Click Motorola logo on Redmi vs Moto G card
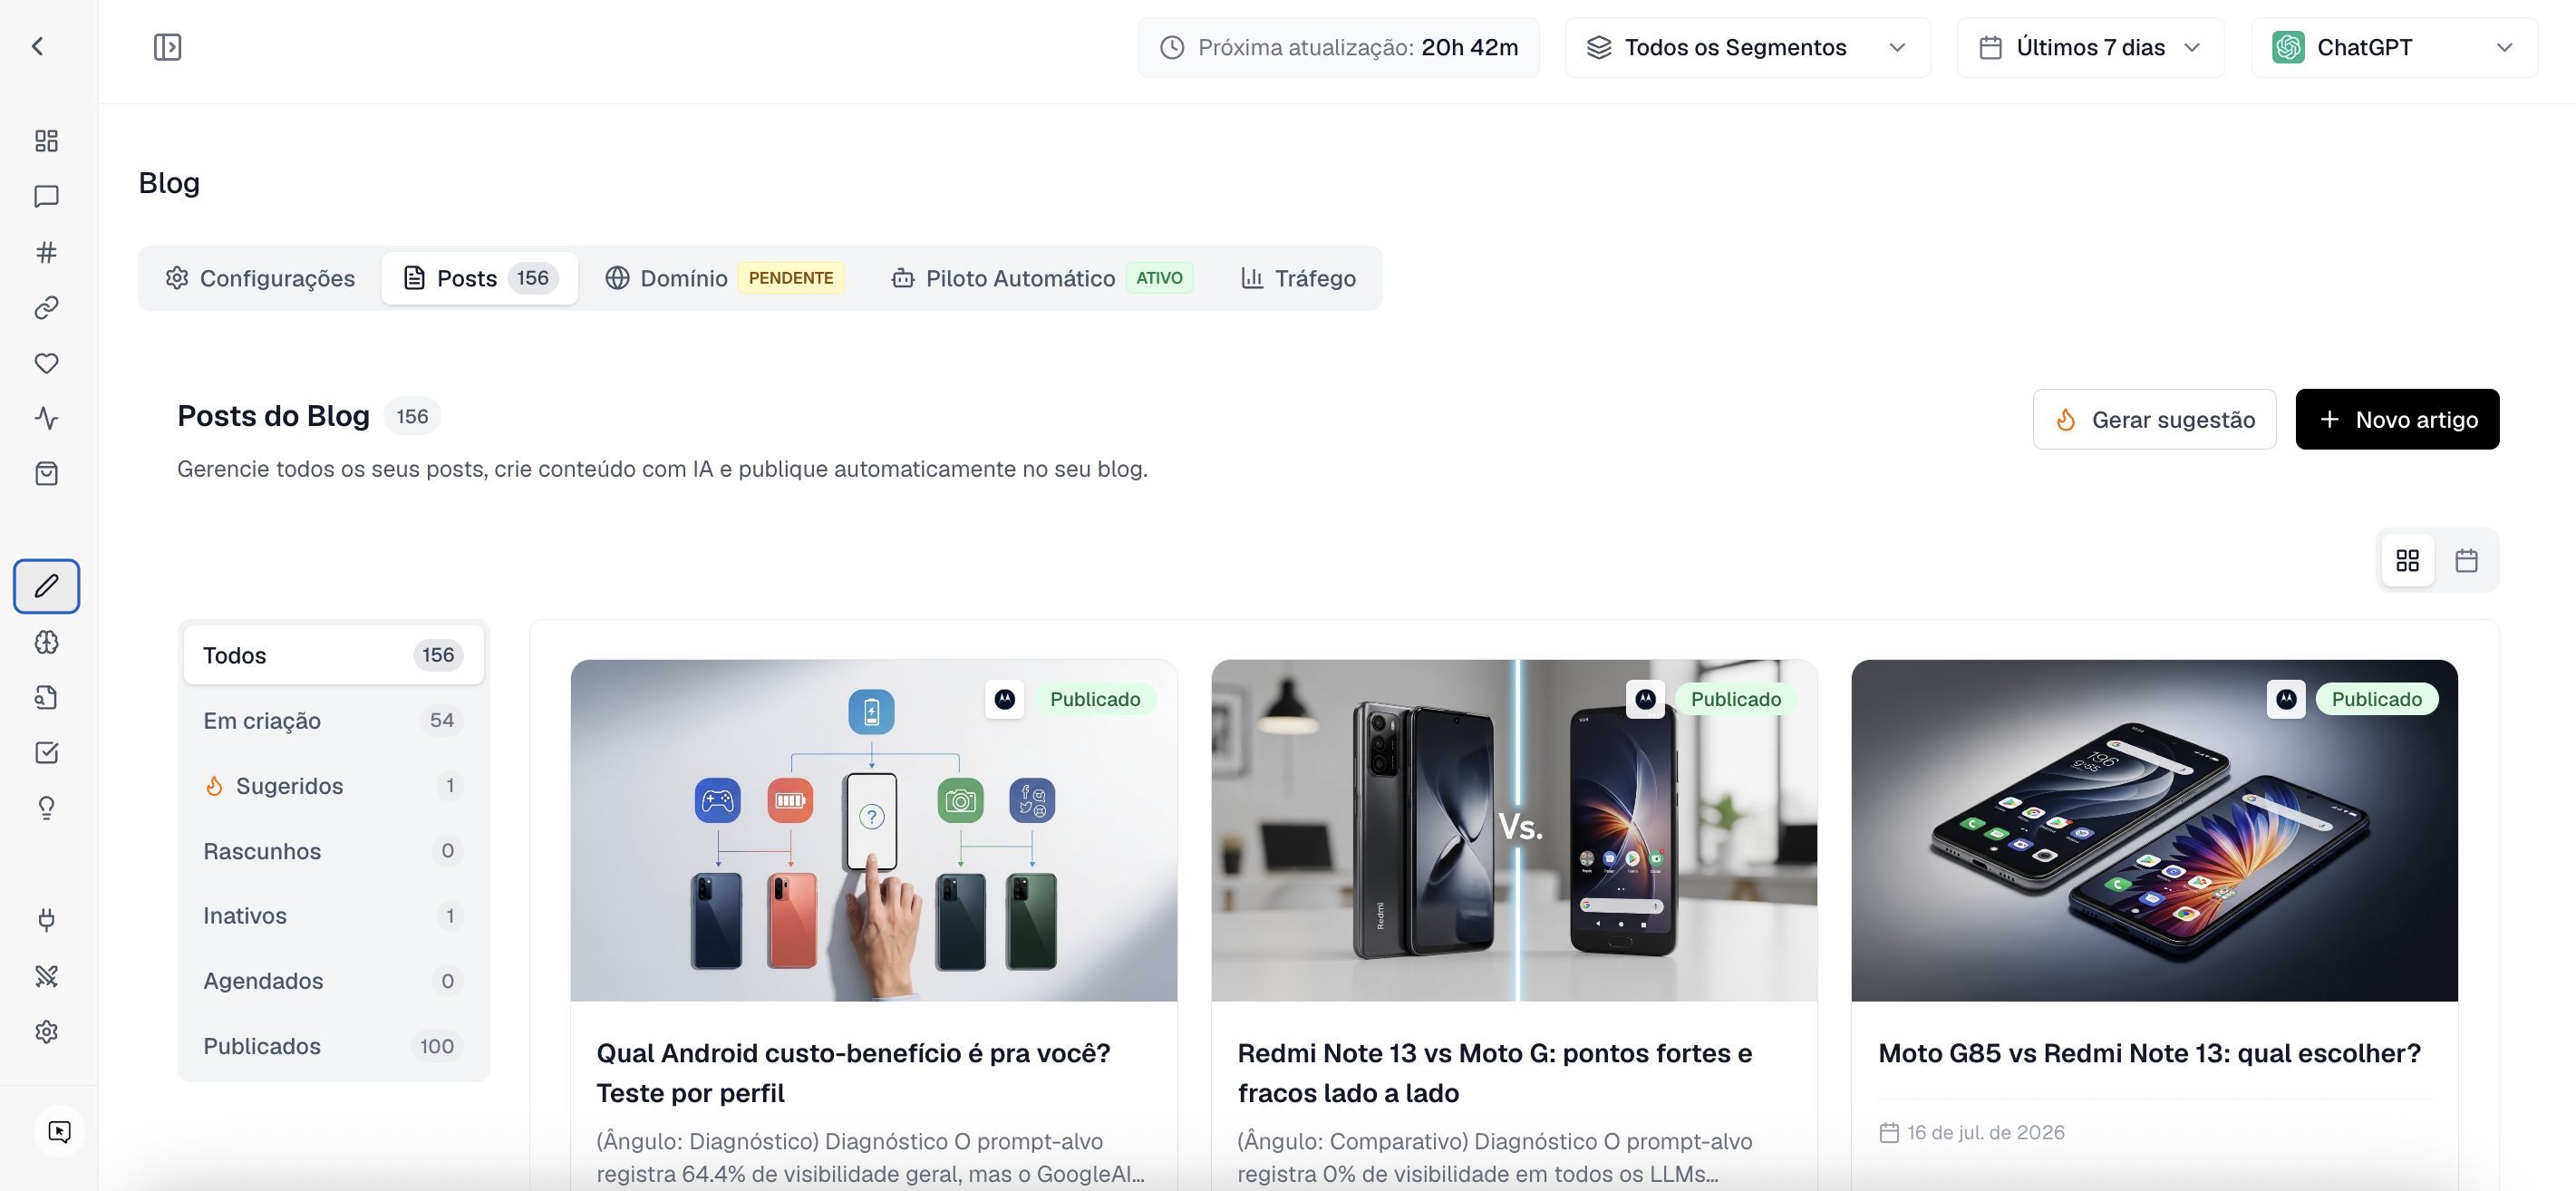The width and height of the screenshot is (2576, 1191). 1646,699
